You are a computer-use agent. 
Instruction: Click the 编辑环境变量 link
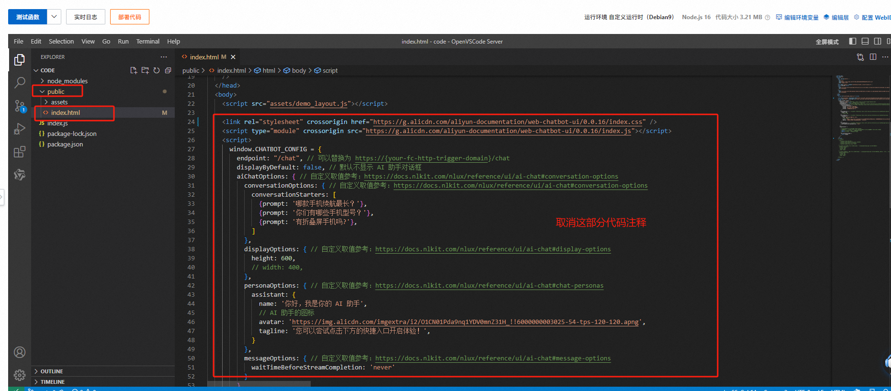(x=798, y=17)
